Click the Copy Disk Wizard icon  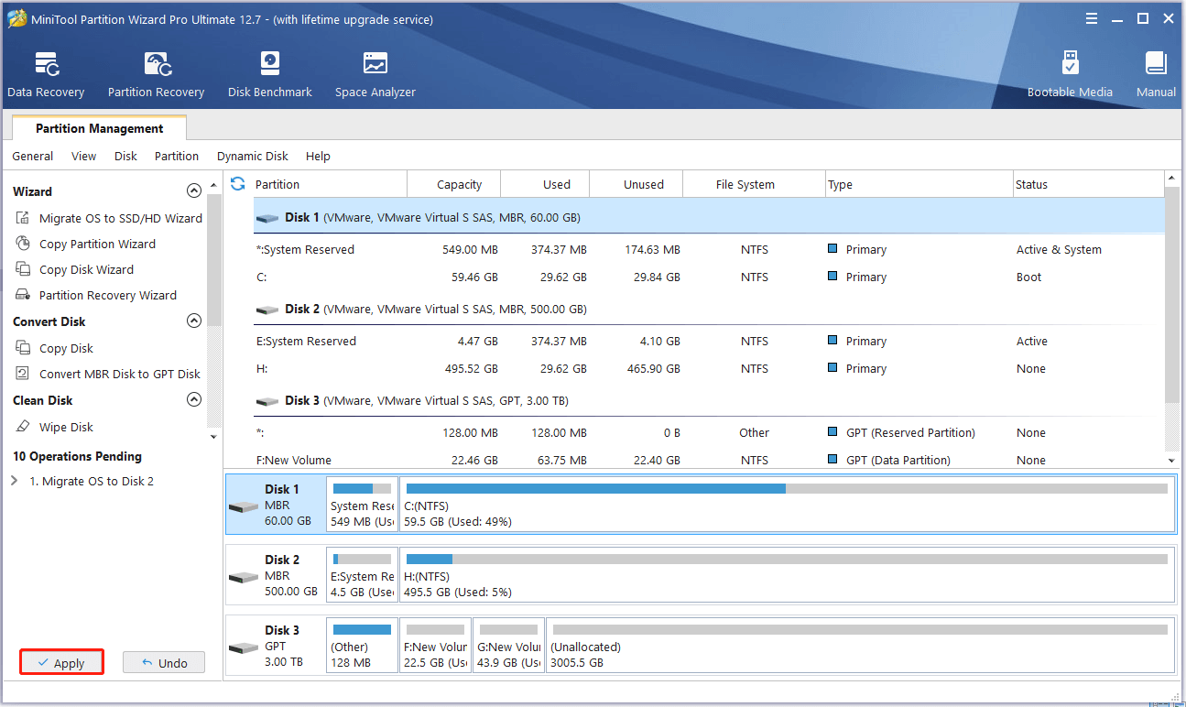pyautogui.click(x=23, y=269)
